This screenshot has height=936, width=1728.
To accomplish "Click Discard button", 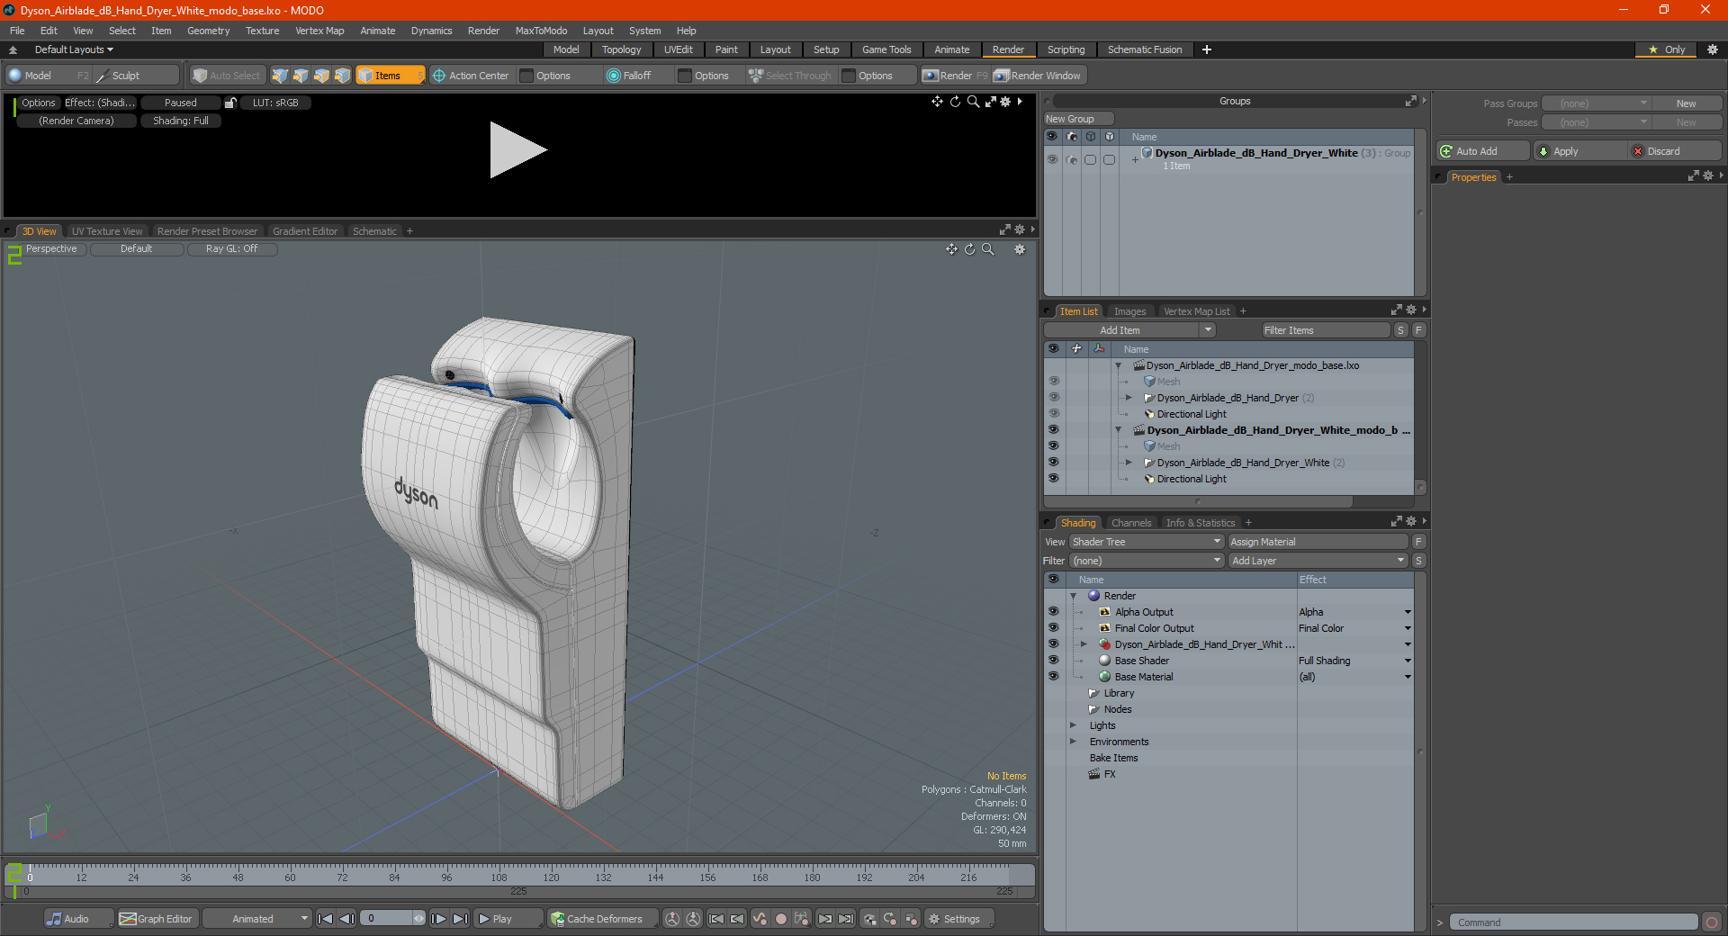I will click(x=1675, y=151).
